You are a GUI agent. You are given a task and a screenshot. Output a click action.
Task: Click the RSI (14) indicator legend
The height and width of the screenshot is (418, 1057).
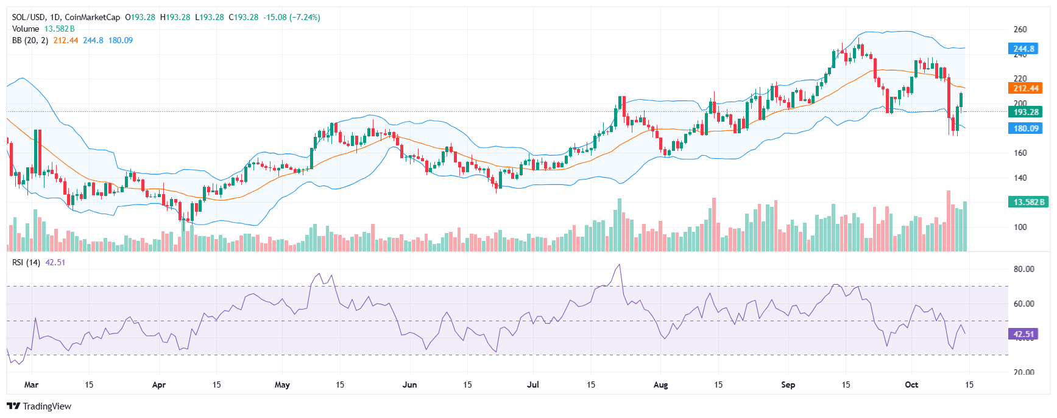pos(26,262)
